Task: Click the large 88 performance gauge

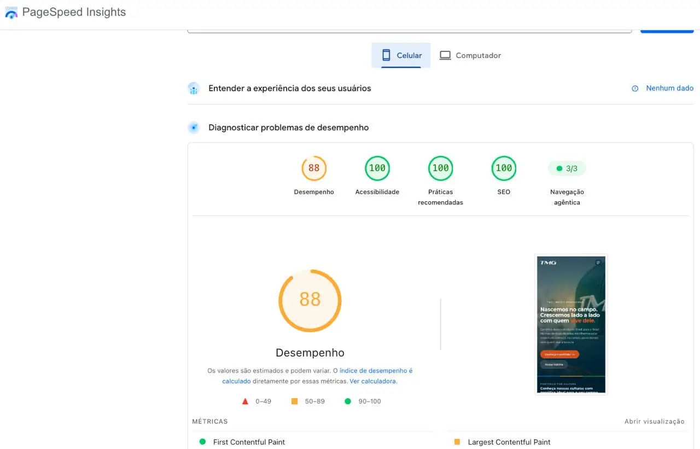Action: coord(310,300)
